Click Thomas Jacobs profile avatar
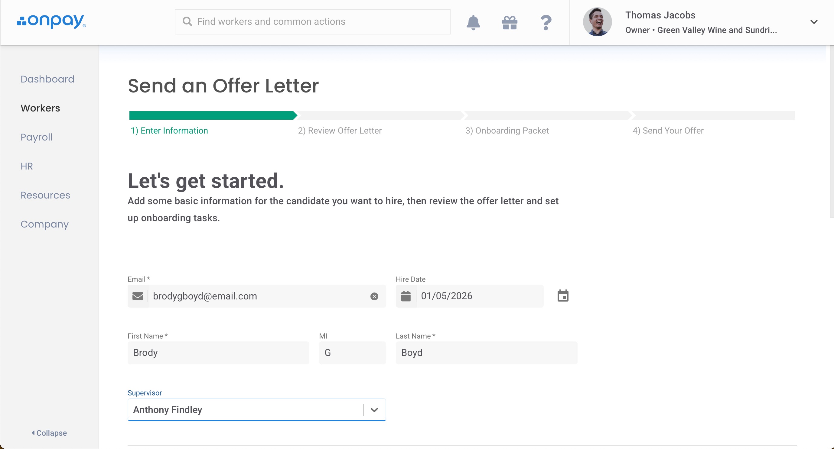 click(597, 22)
